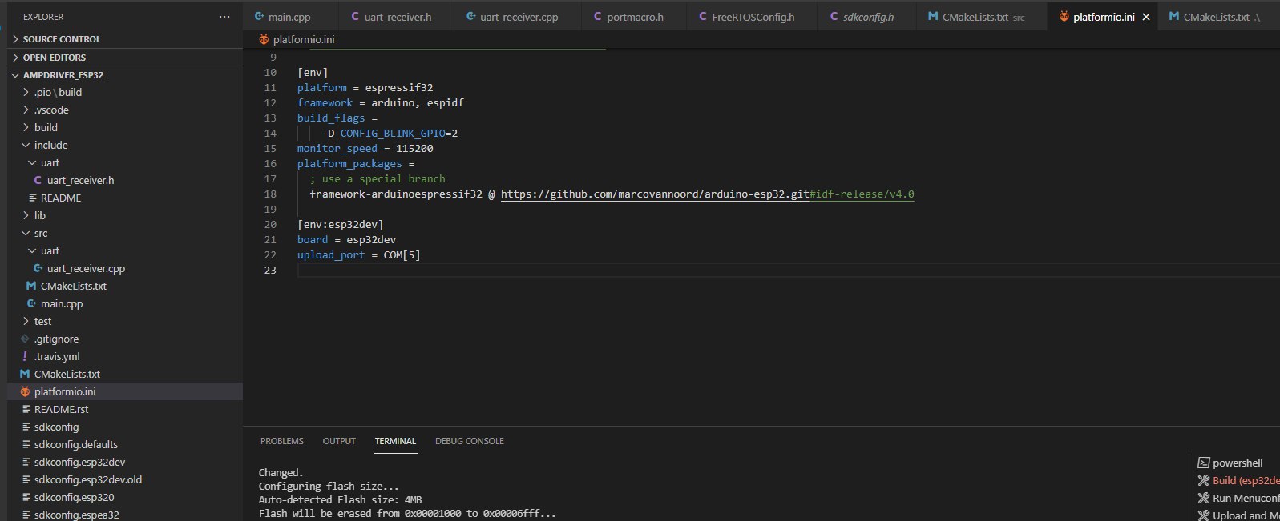
Task: Switch to the Problems panel tab
Action: coord(281,441)
